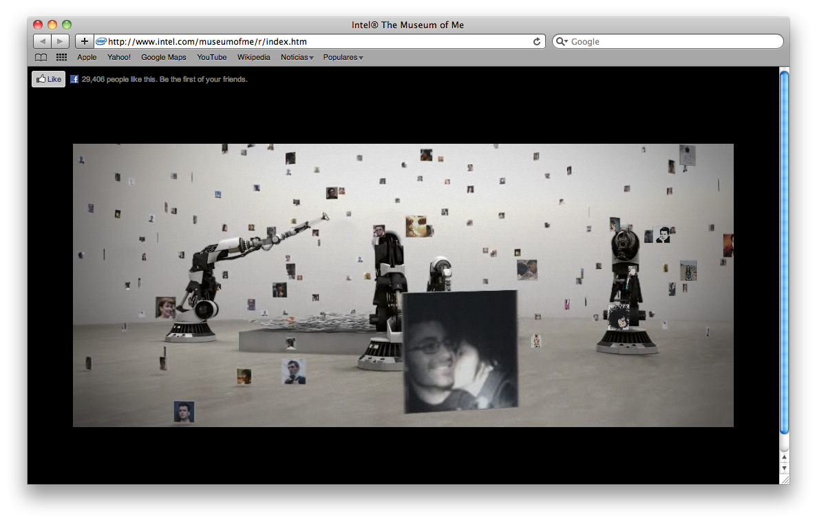Image resolution: width=817 pixels, height=522 pixels.
Task: Open the Google Maps bookmark
Action: 164,58
